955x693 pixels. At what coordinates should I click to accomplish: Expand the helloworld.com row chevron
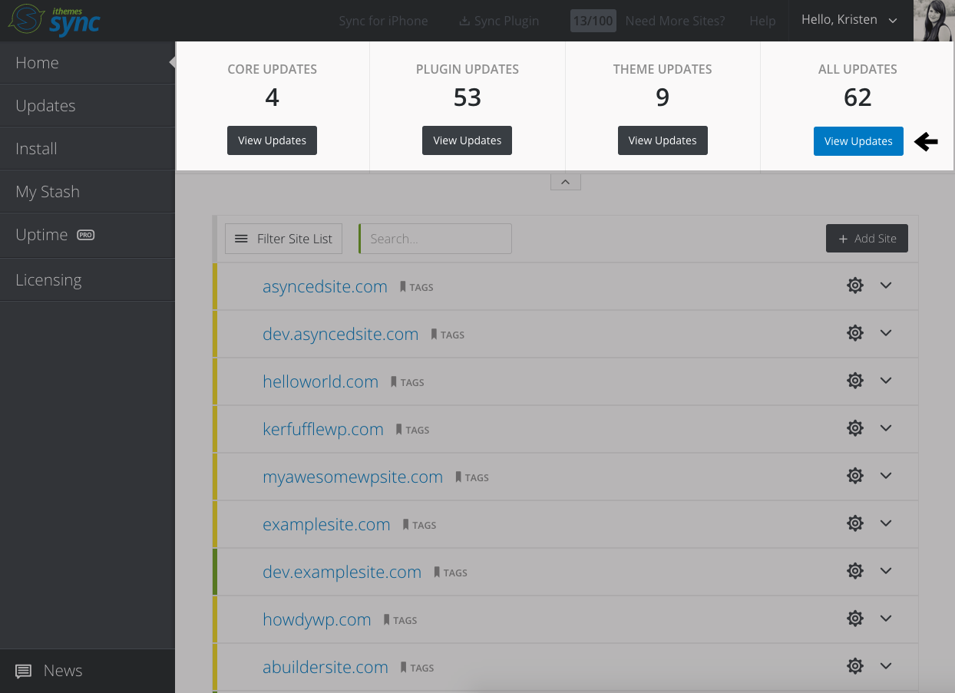[x=886, y=381]
